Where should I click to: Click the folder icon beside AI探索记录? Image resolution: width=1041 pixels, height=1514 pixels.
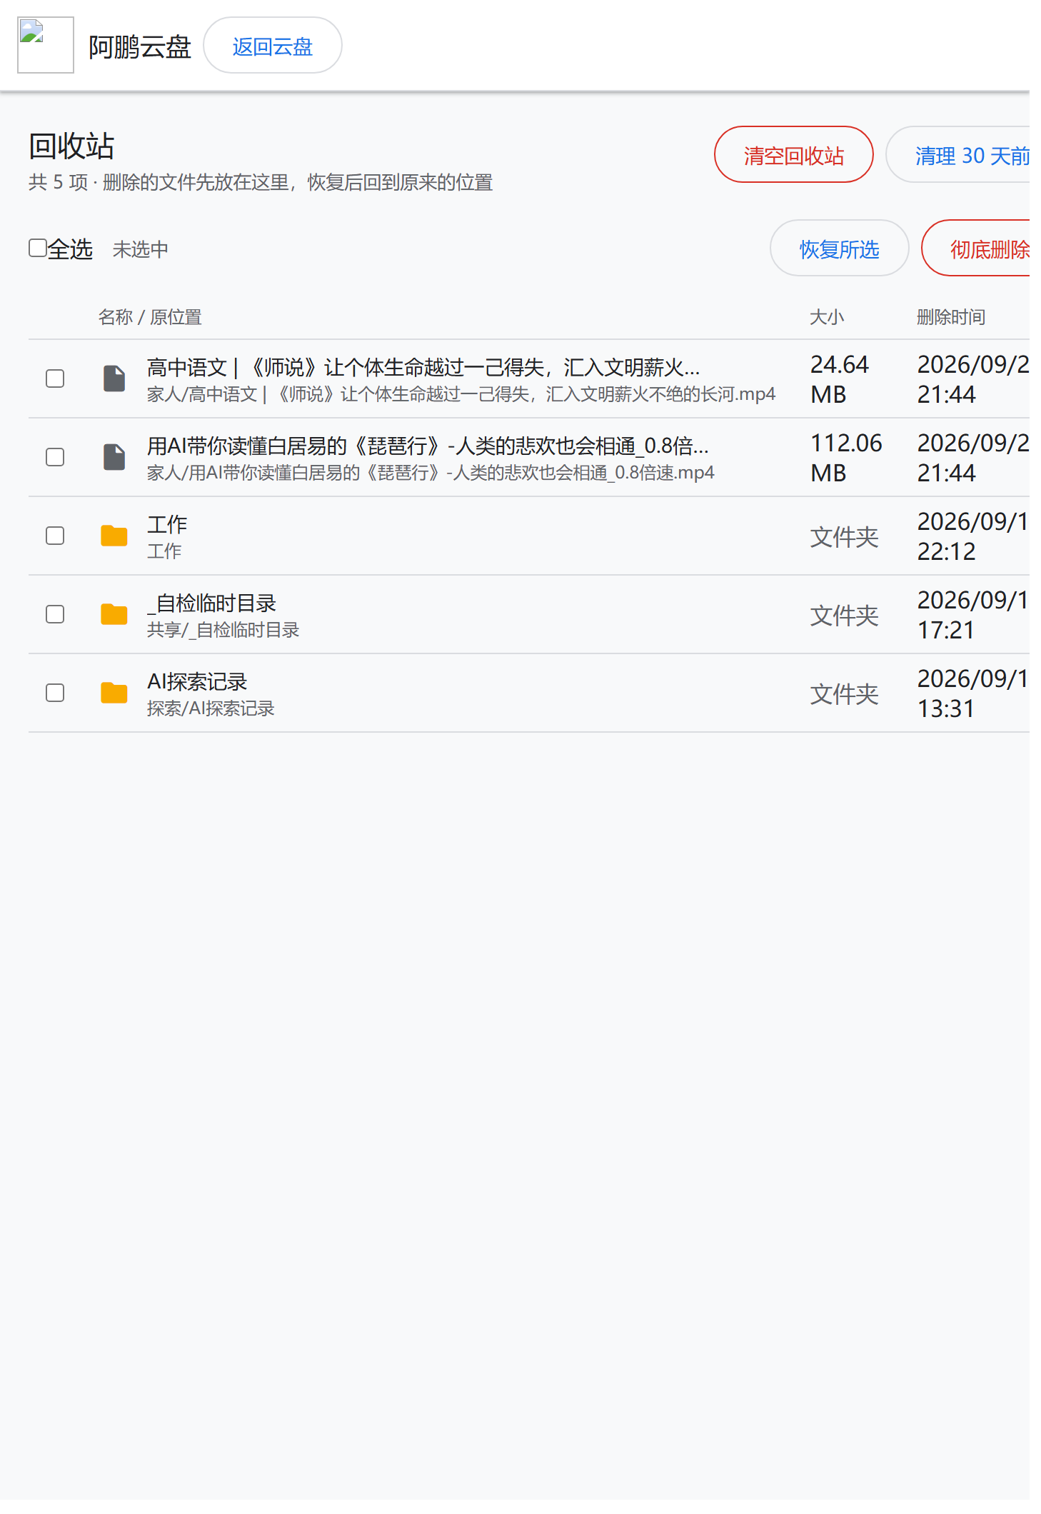tap(114, 693)
